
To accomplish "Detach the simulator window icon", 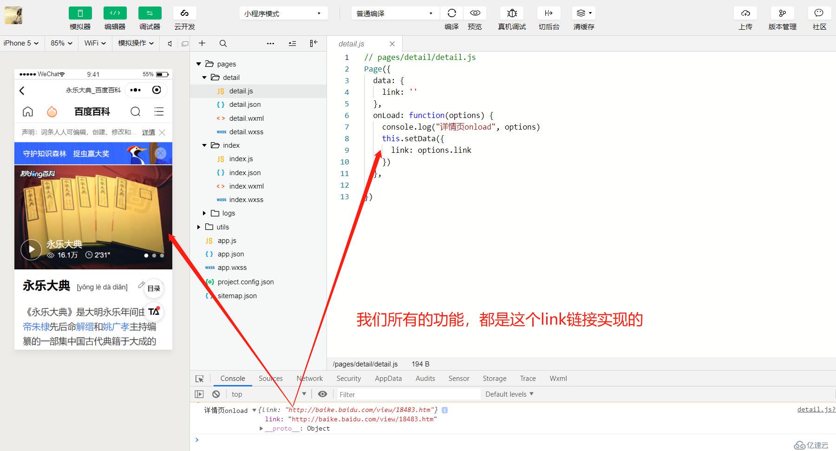I will [x=185, y=44].
